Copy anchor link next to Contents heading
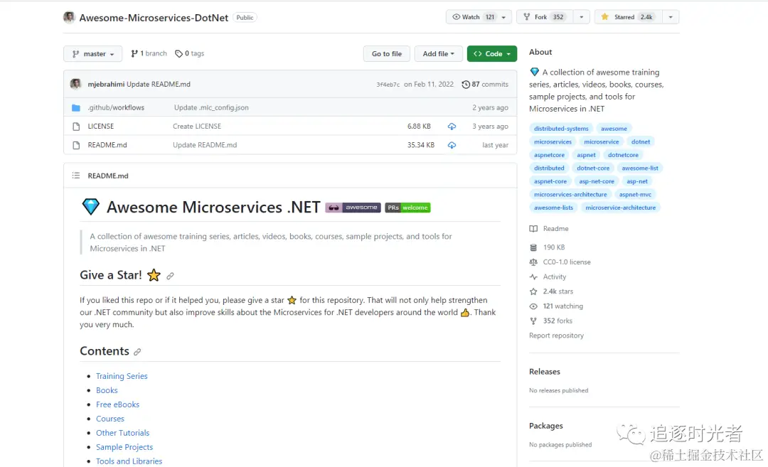This screenshot has width=768, height=467. point(137,352)
